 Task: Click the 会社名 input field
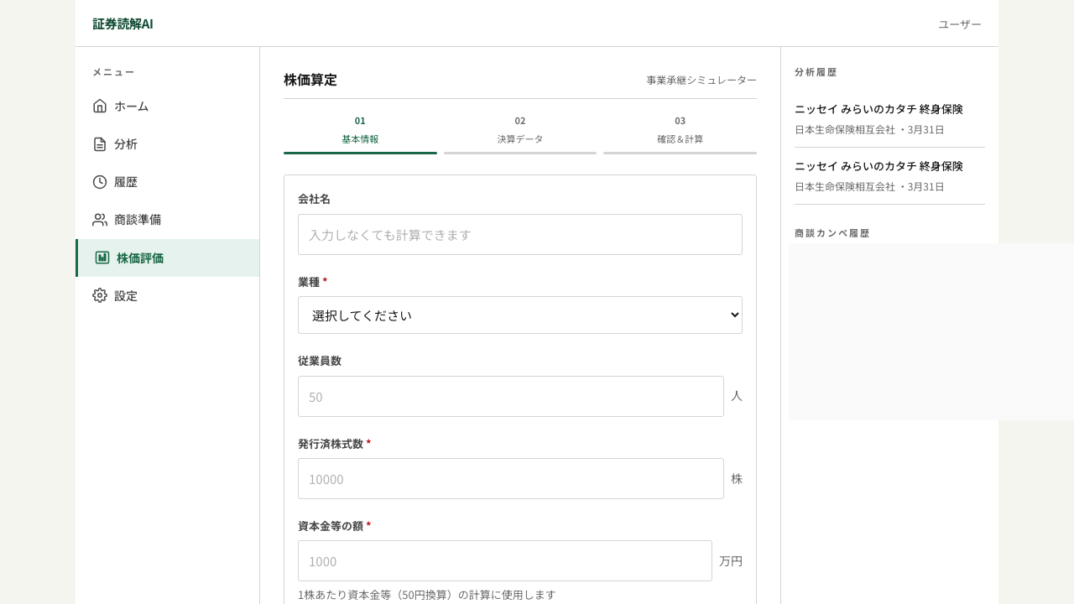pyautogui.click(x=520, y=234)
